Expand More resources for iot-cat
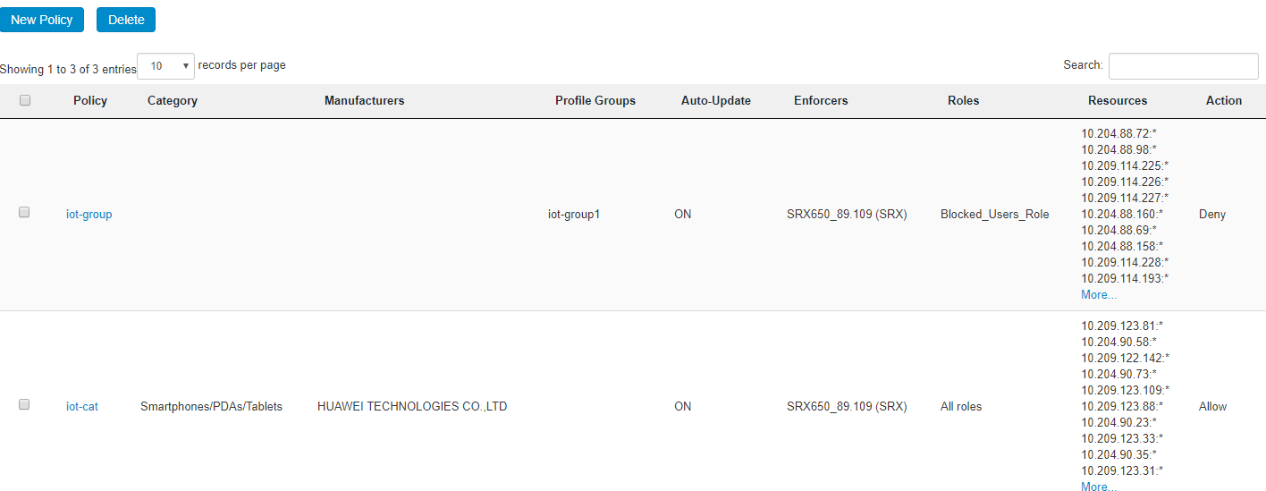Image resolution: width=1266 pixels, height=491 pixels. [x=1099, y=487]
